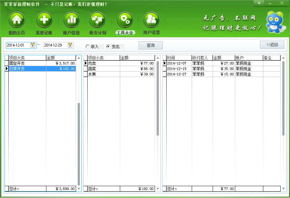The height and width of the screenshot is (198, 290).
Task: Open calendar picker for end date 2014-12-29
Action: [x=70, y=45]
